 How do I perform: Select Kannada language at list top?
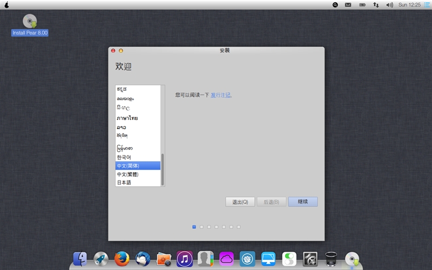(x=138, y=89)
